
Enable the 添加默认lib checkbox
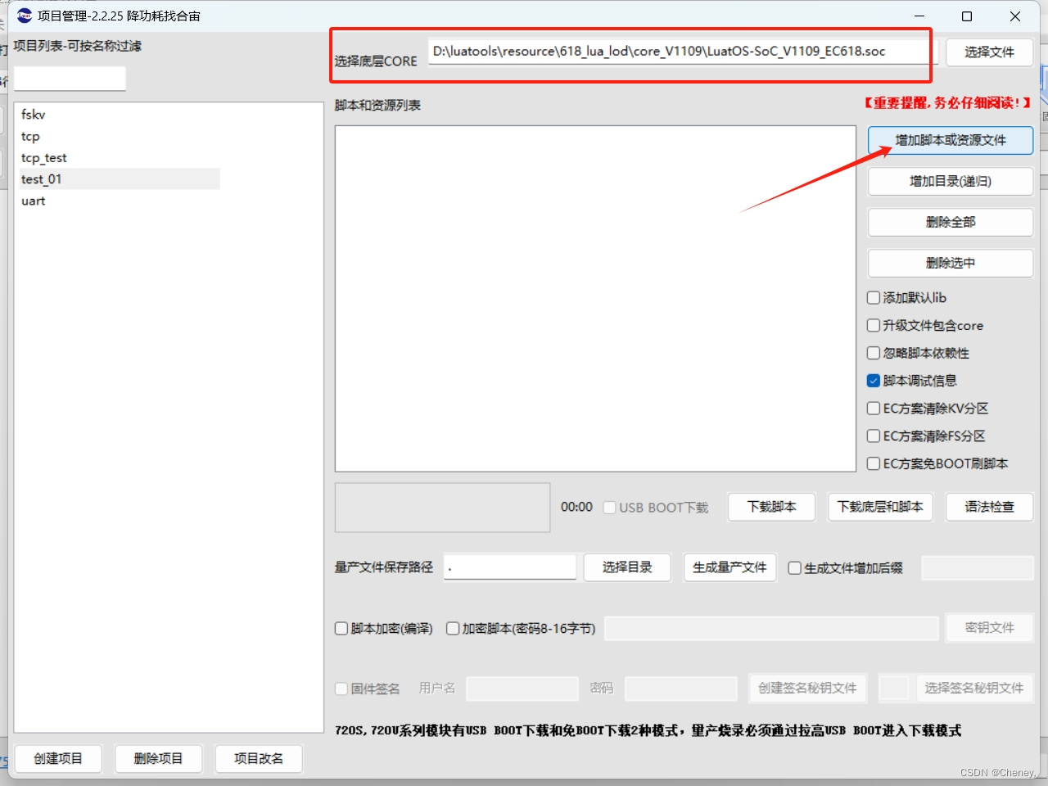pyautogui.click(x=874, y=298)
